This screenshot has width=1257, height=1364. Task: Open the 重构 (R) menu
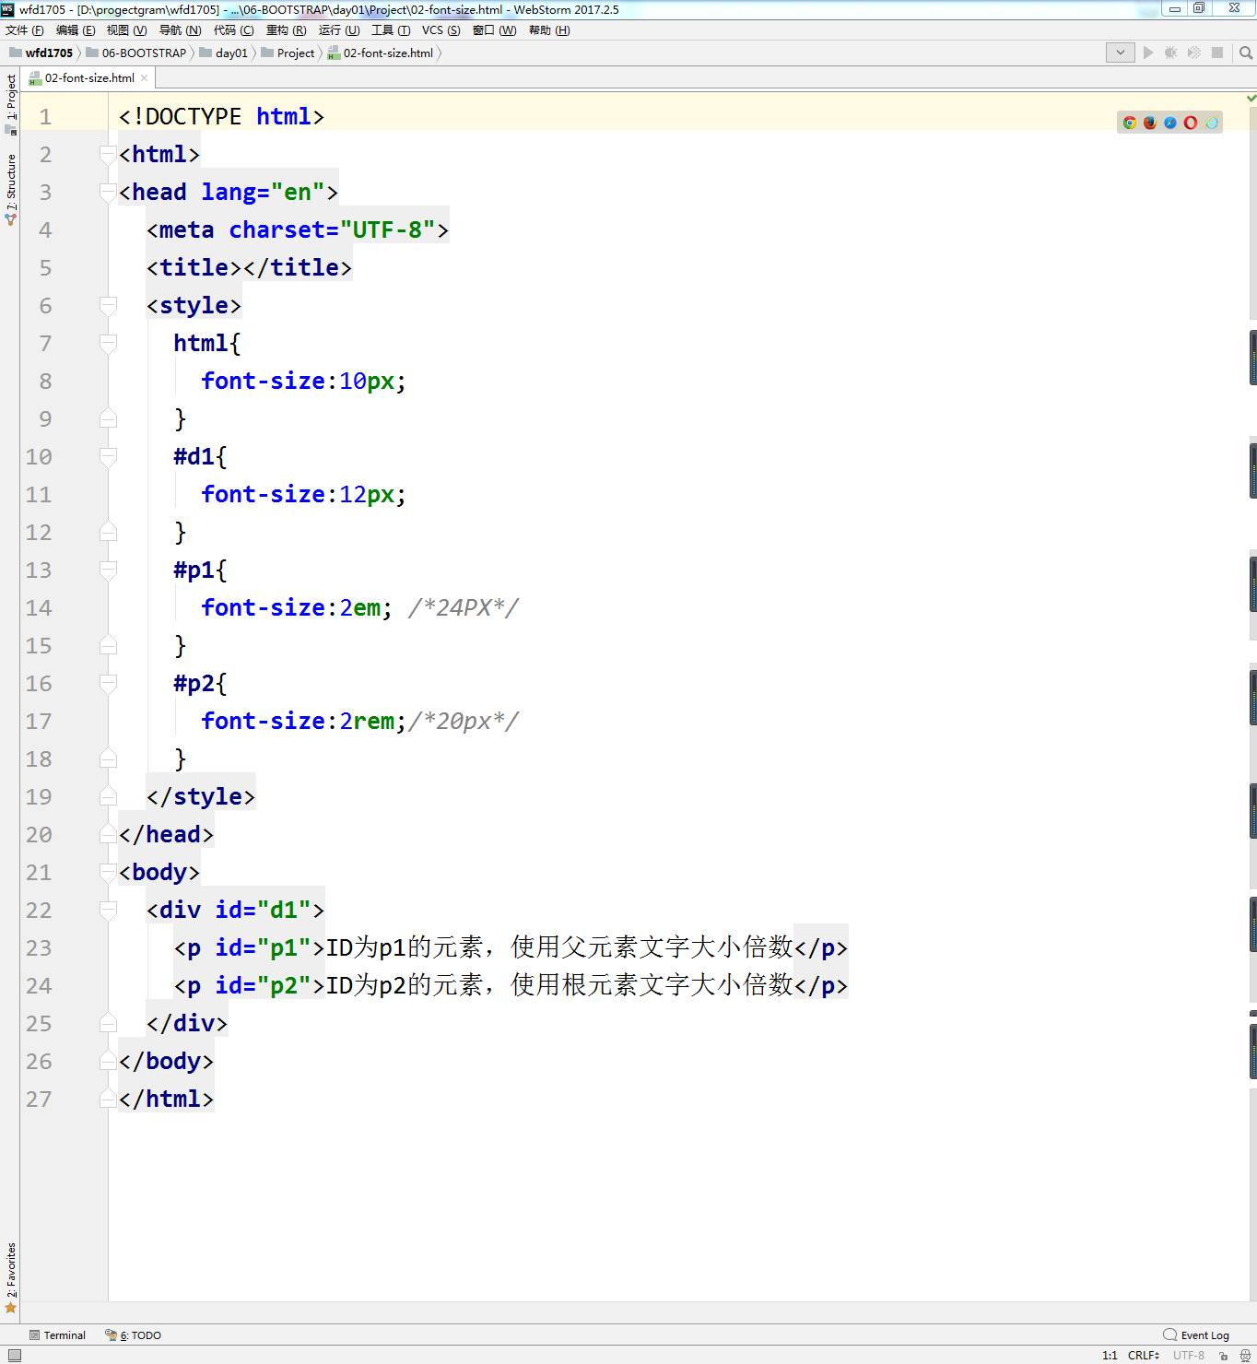[x=287, y=30]
